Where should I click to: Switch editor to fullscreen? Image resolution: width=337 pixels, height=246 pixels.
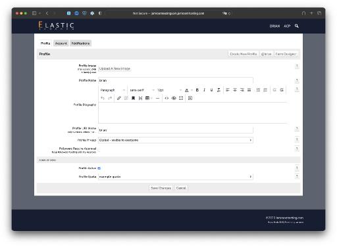click(x=181, y=98)
